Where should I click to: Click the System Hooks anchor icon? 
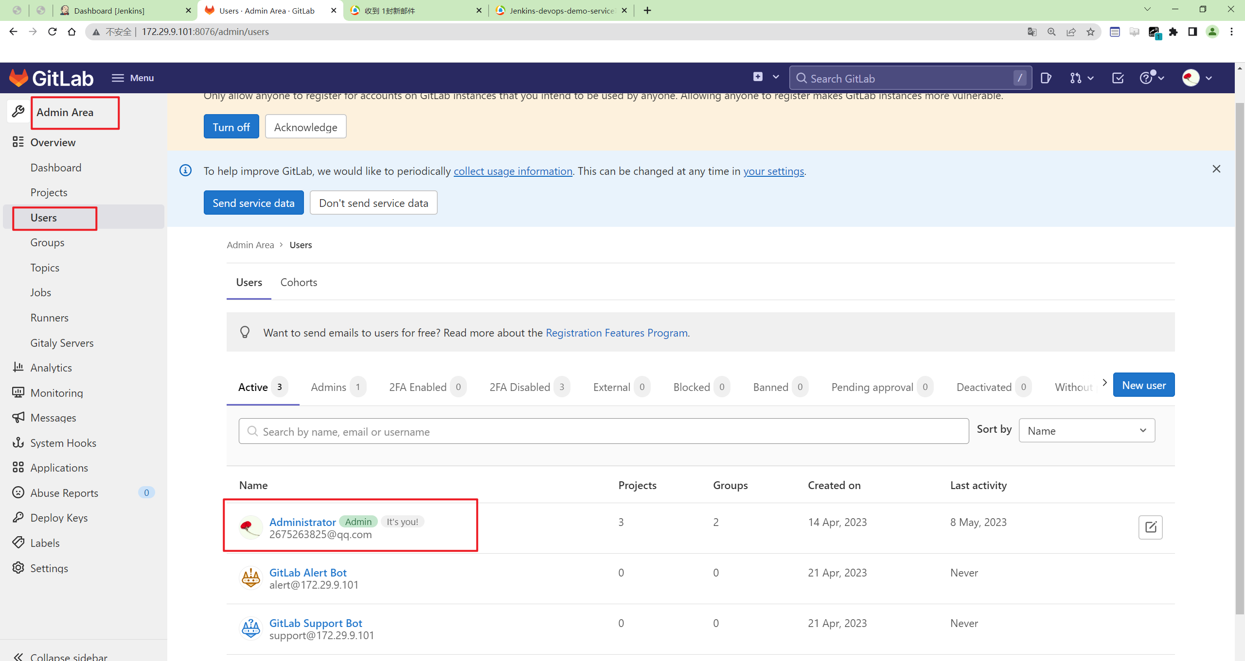point(18,442)
